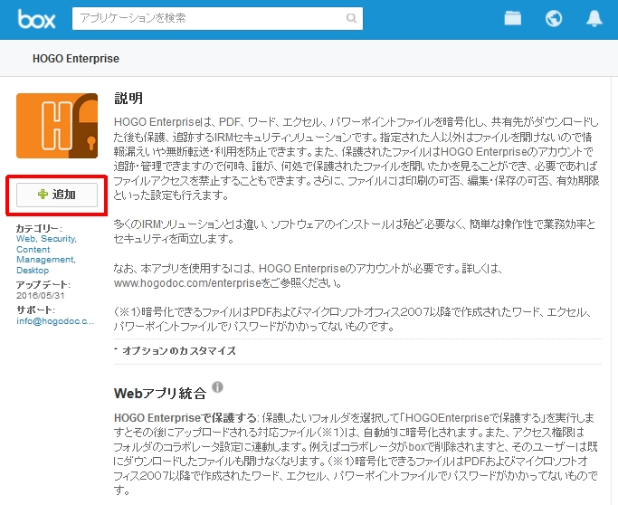The height and width of the screenshot is (505, 618).
Task: Open the notifications bell icon
Action: (594, 18)
